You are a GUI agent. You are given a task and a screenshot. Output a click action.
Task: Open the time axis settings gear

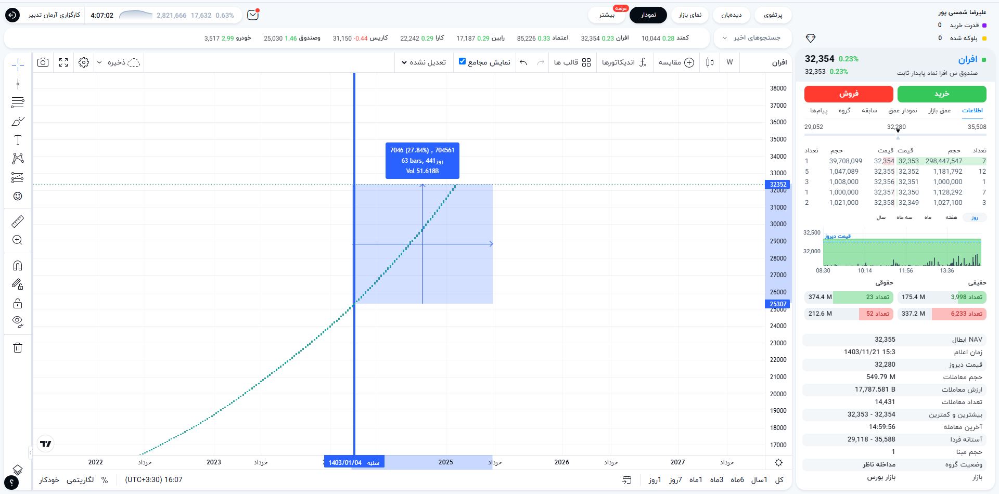click(x=778, y=462)
